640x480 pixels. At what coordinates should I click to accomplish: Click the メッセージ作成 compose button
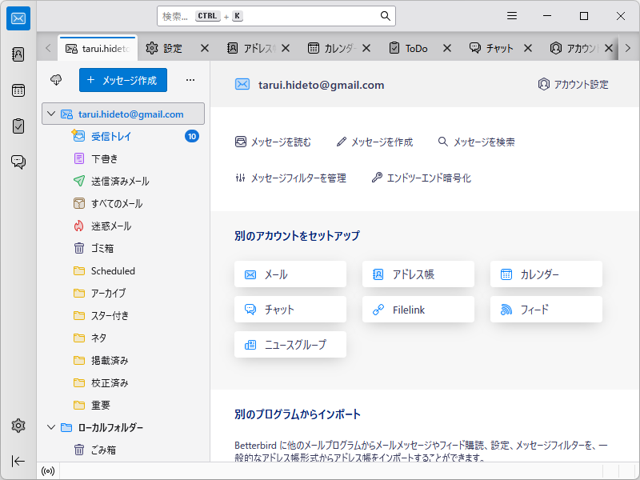pos(122,80)
